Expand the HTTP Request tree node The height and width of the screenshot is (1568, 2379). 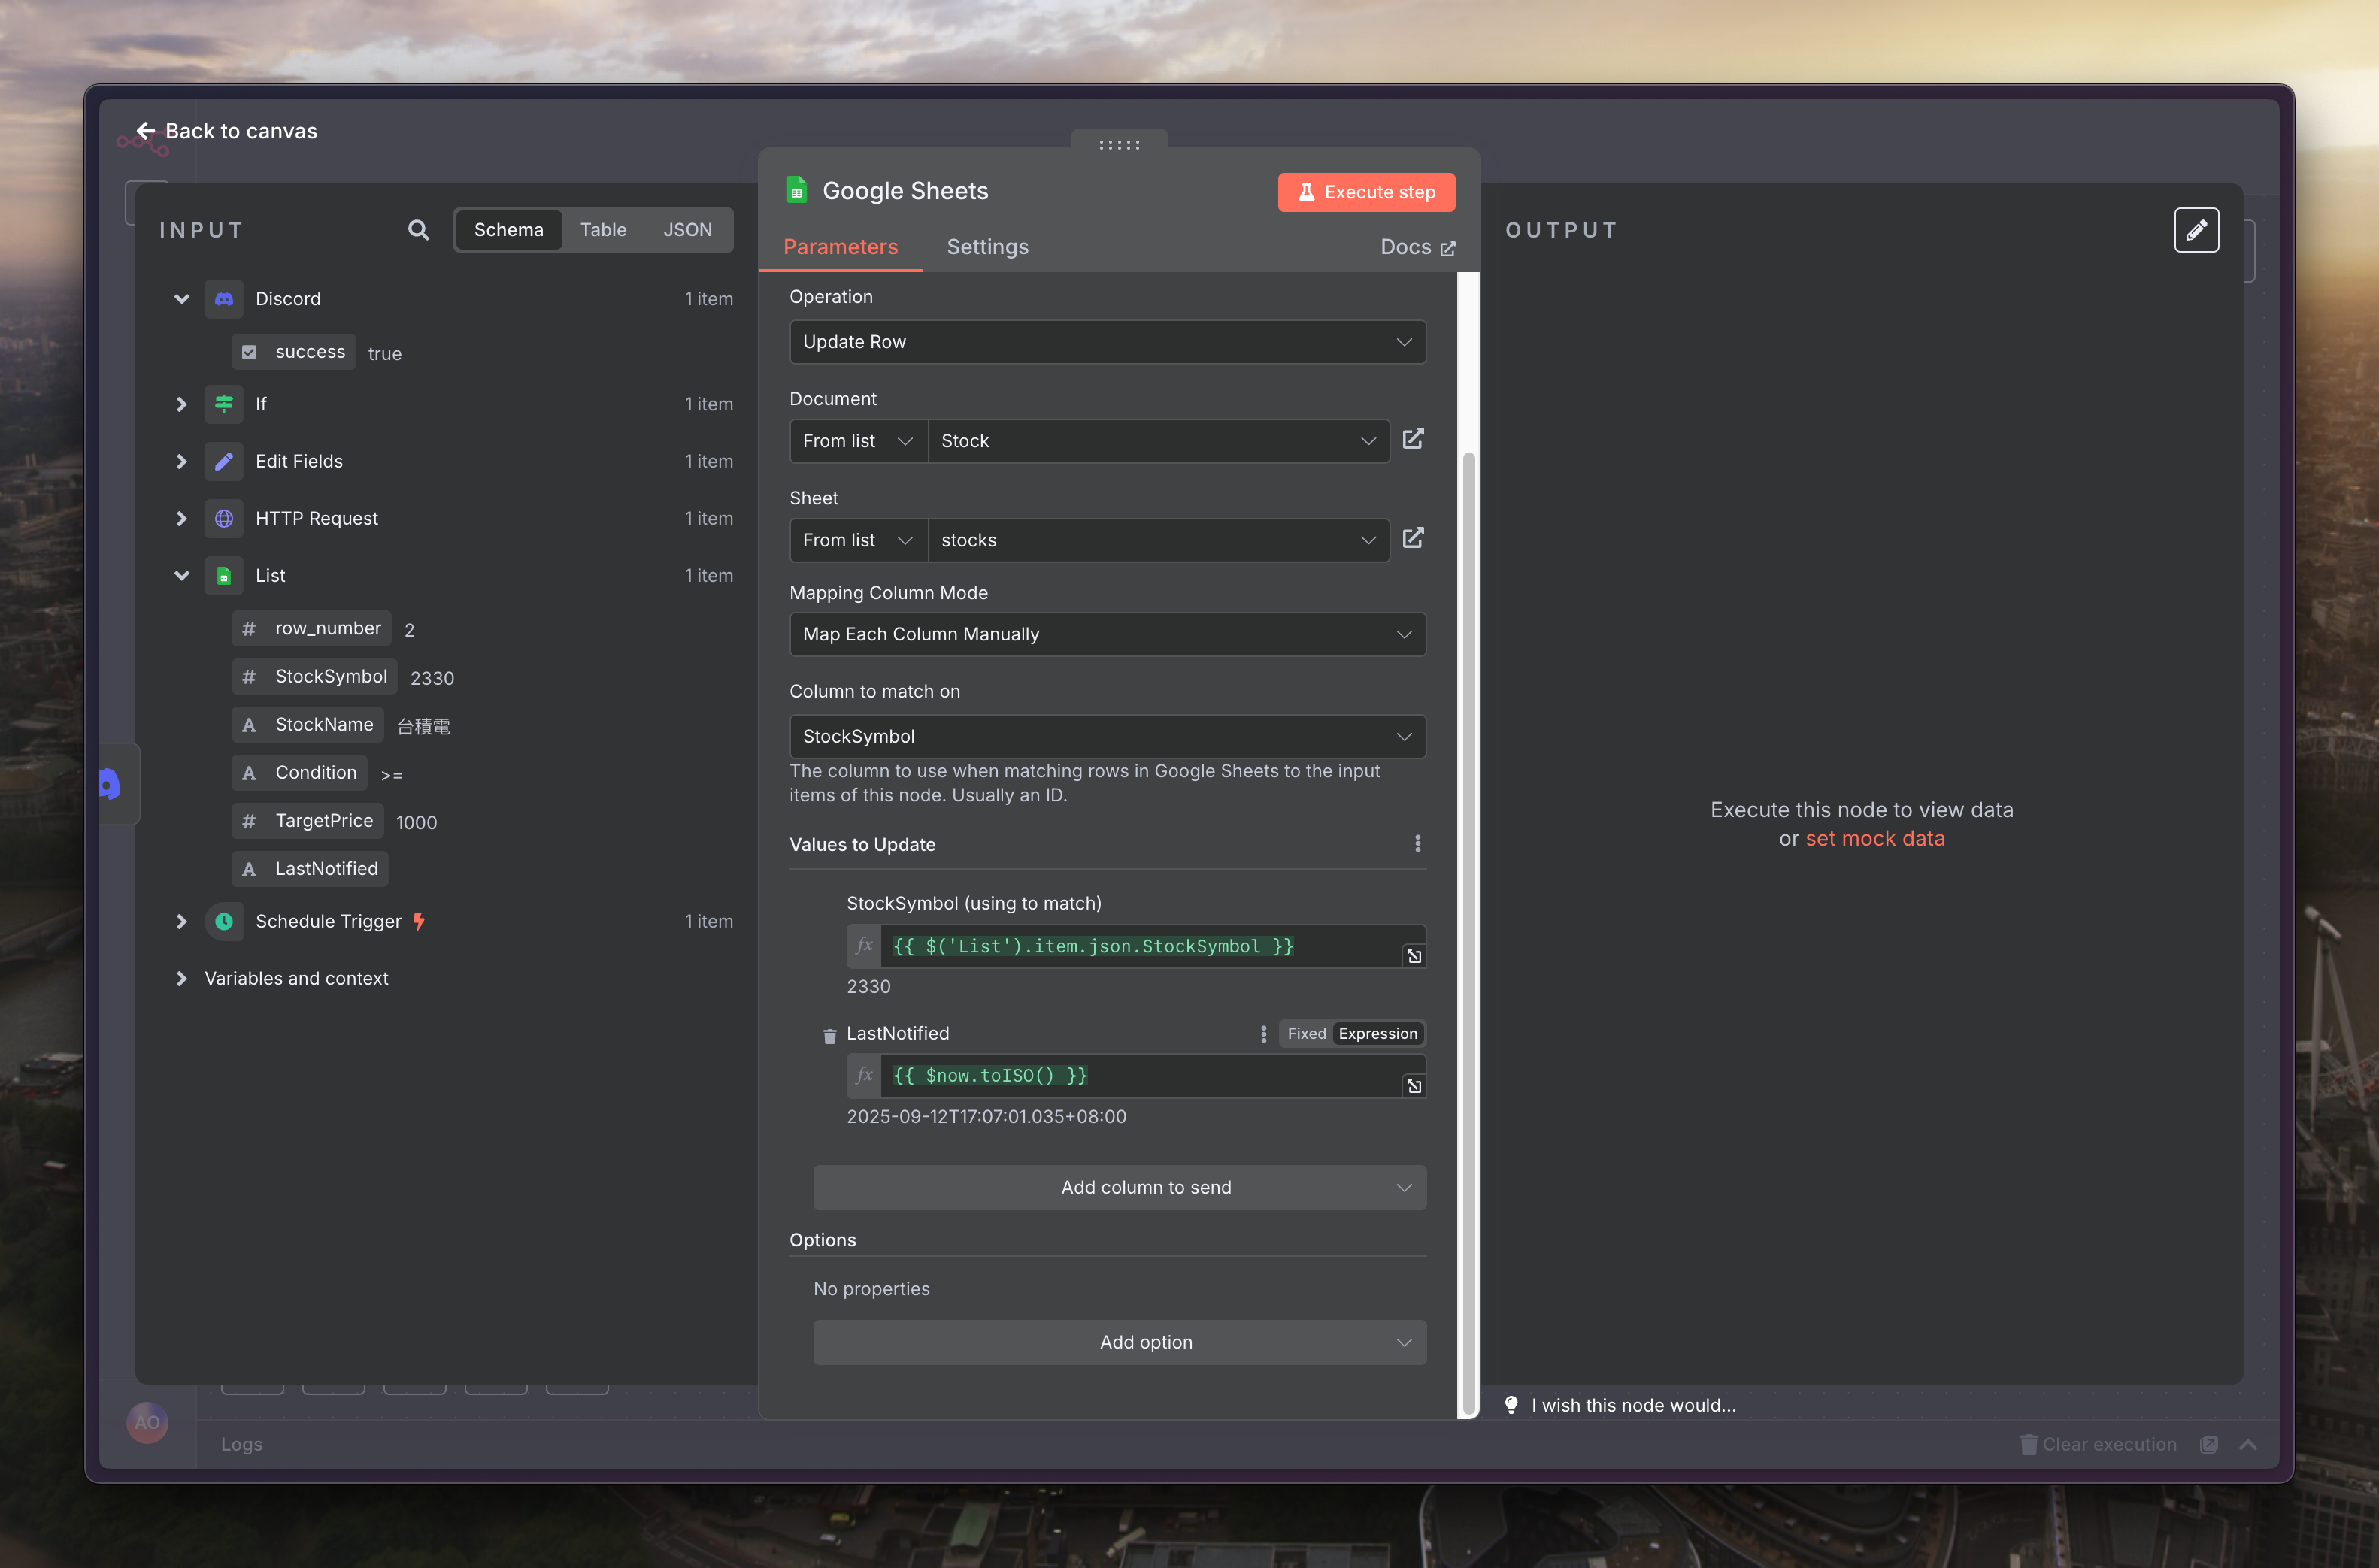(181, 518)
